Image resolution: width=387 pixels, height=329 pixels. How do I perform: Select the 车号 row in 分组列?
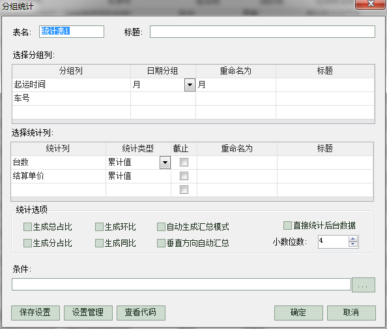click(x=193, y=99)
